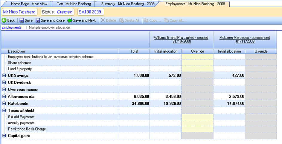Expand the Rate bands row
Screen dimensions: 282x144
coord(4,104)
